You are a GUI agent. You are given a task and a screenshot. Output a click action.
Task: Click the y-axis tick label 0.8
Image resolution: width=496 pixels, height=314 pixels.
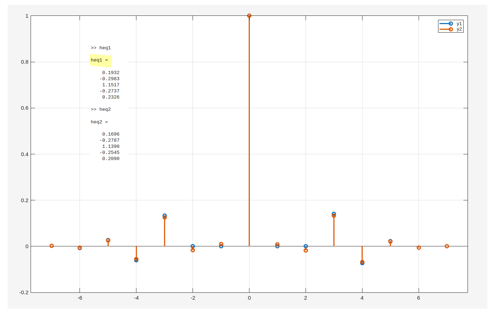click(24, 62)
